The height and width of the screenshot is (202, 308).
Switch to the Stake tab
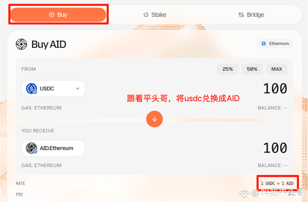(155, 15)
